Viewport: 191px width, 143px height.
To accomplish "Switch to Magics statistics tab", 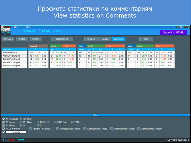I will (x=105, y=39).
